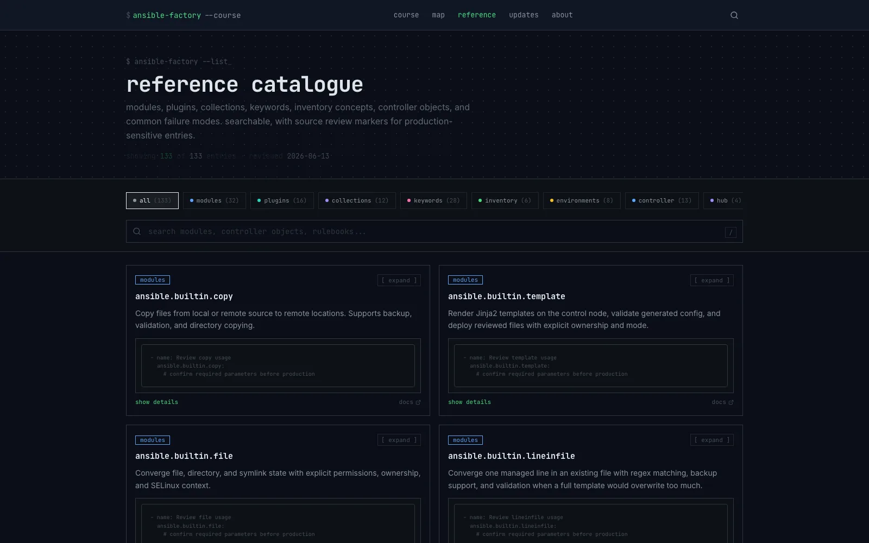Filter catalogue by all entries
This screenshot has width=869, height=543.
click(x=152, y=200)
